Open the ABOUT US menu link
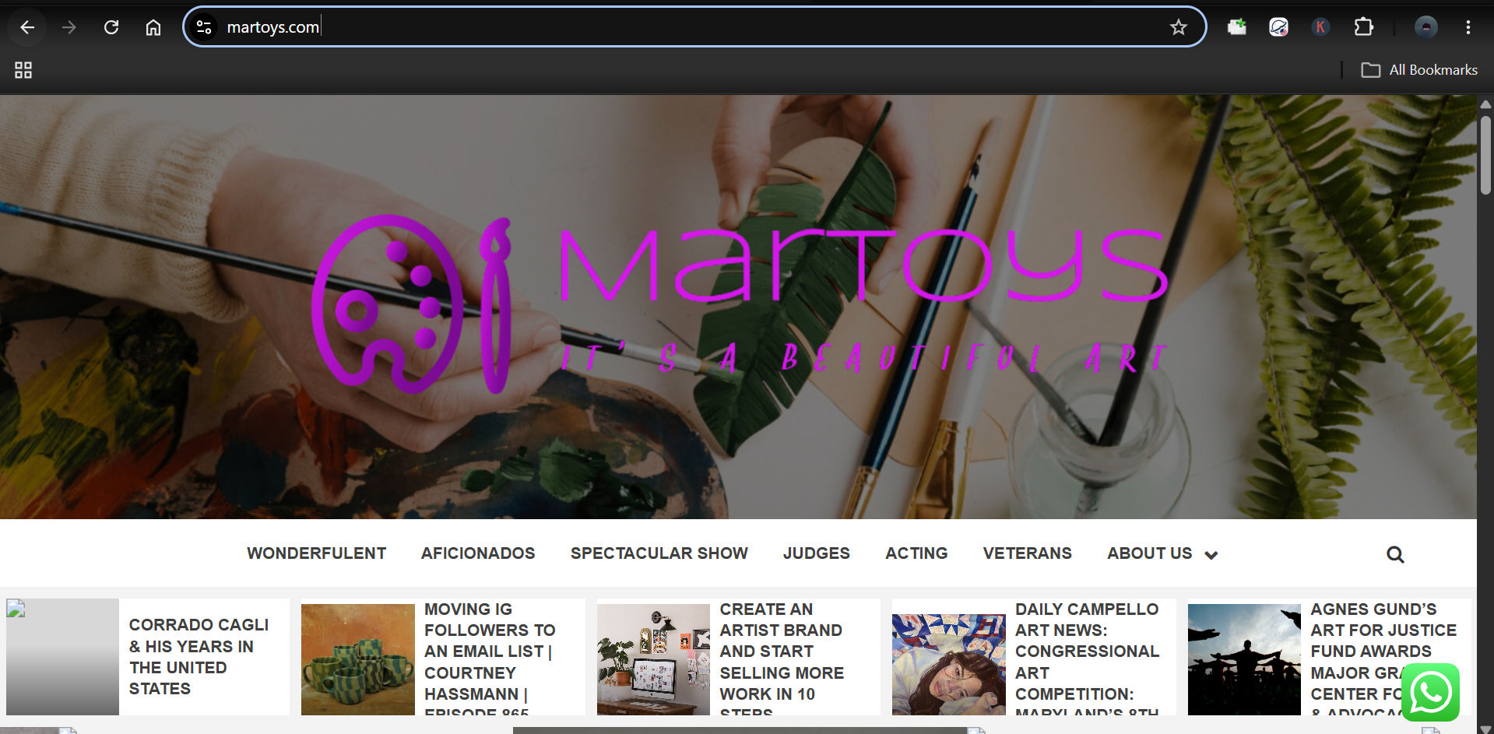The width and height of the screenshot is (1494, 734). (1149, 553)
